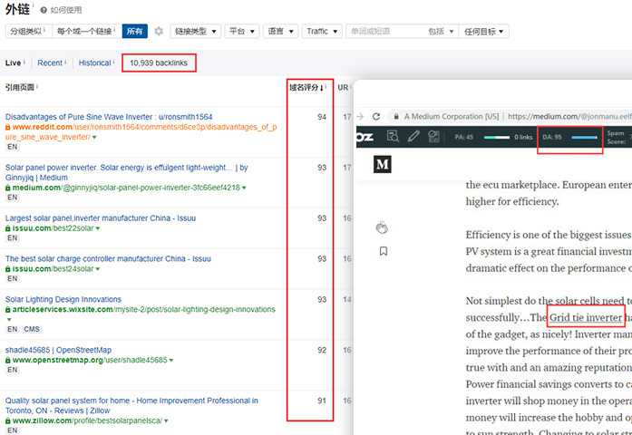Expand the reddit.com URL dropdown arrow
The image size is (632, 435).
[x=94, y=137]
